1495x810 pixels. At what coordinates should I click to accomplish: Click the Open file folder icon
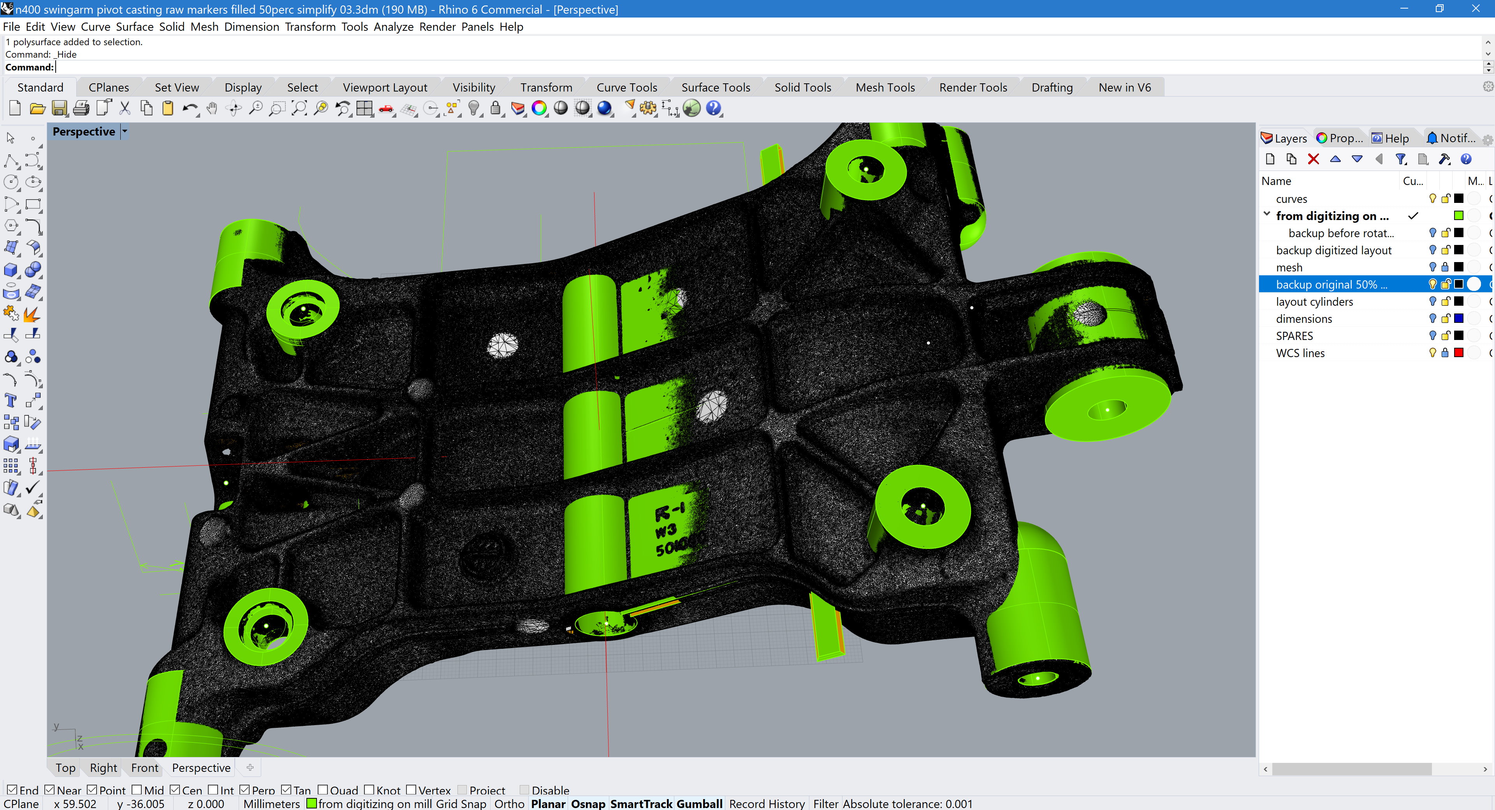coord(37,108)
